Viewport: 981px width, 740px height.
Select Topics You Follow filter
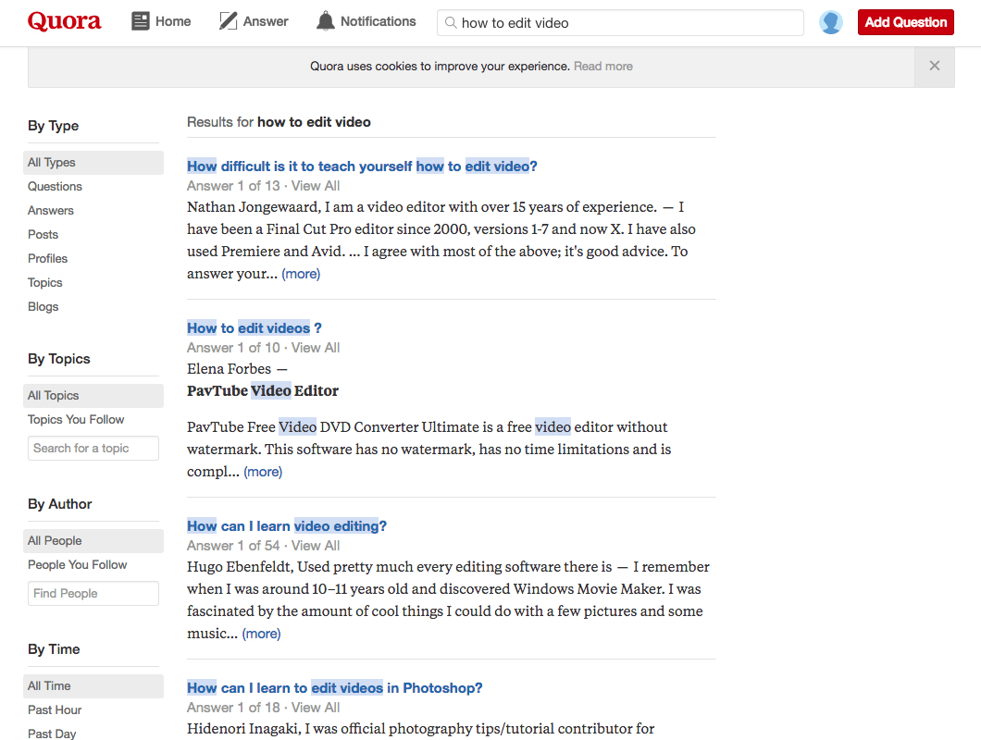click(76, 420)
